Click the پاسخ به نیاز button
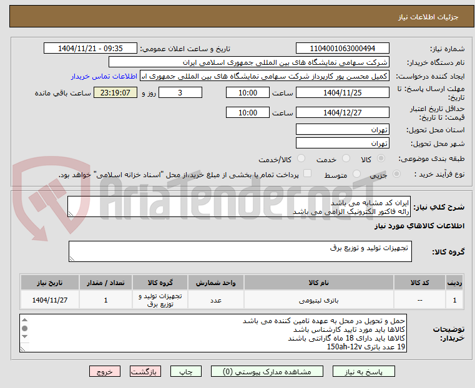The width and height of the screenshot is (475, 388). pyautogui.click(x=363, y=371)
